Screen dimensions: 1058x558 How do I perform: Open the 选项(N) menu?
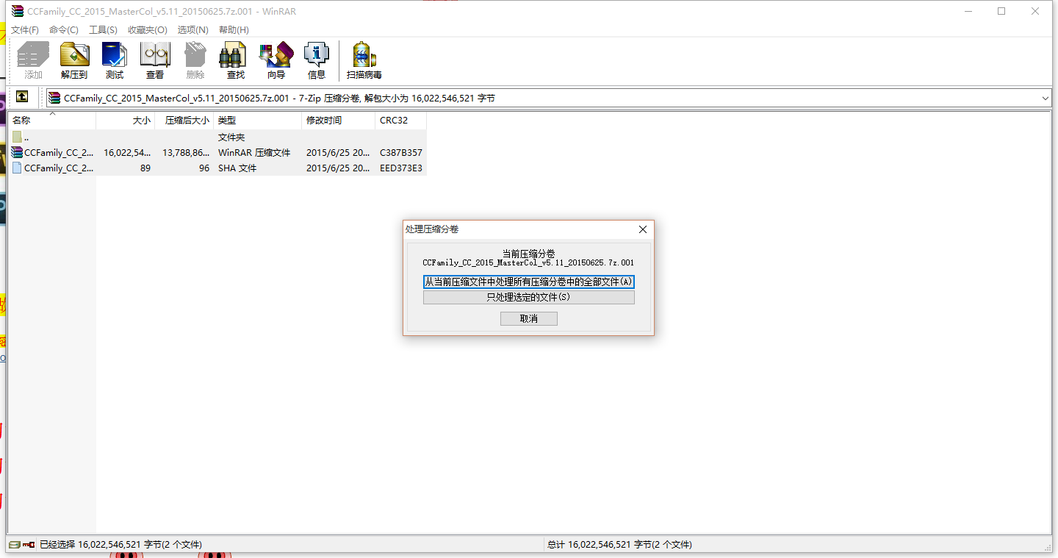point(193,30)
